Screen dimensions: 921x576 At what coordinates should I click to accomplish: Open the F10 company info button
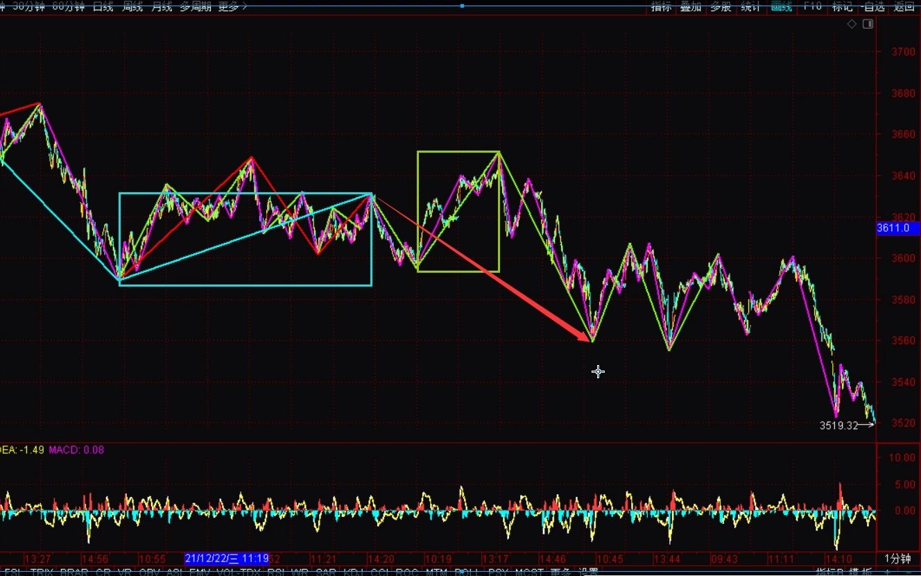pos(812,6)
